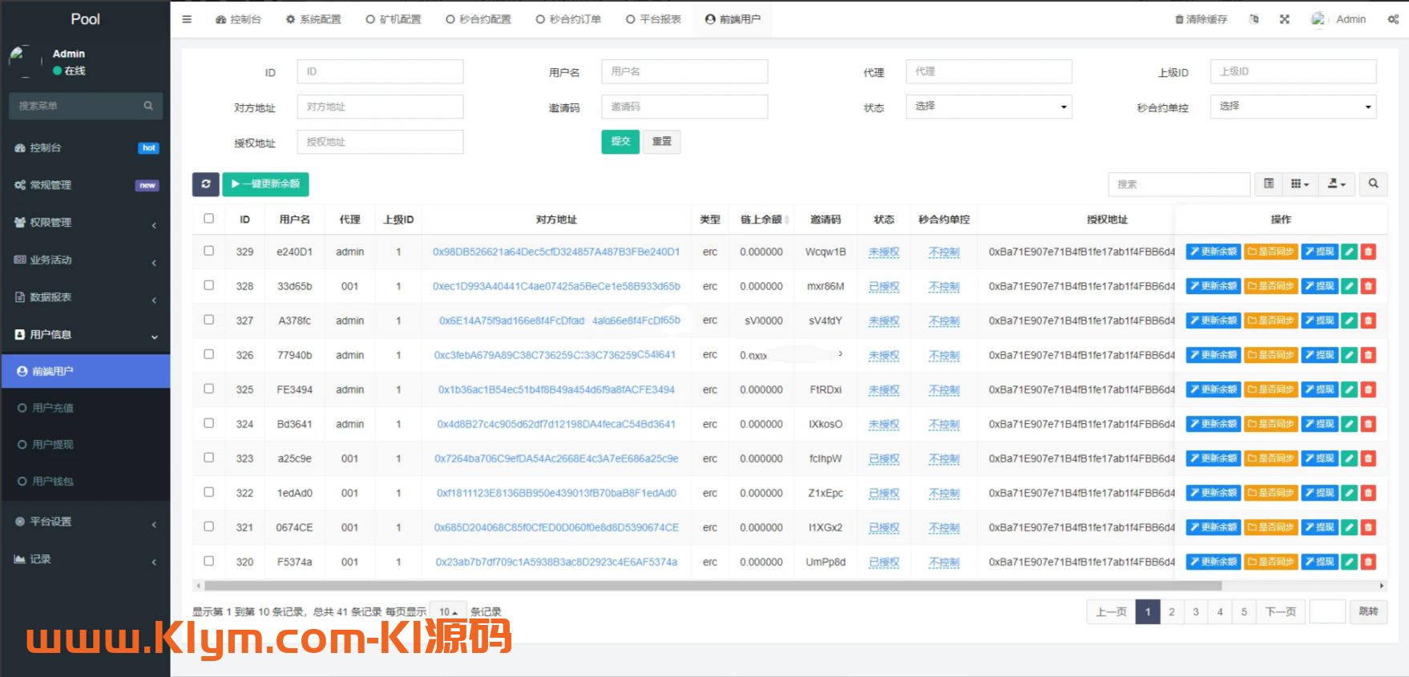Open the 用户充值 sidebar menu item
The width and height of the screenshot is (1409, 677).
point(53,408)
